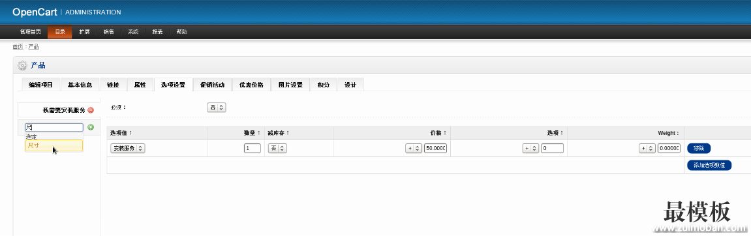
Task: Open the 帮助 menu
Action: pyautogui.click(x=181, y=32)
